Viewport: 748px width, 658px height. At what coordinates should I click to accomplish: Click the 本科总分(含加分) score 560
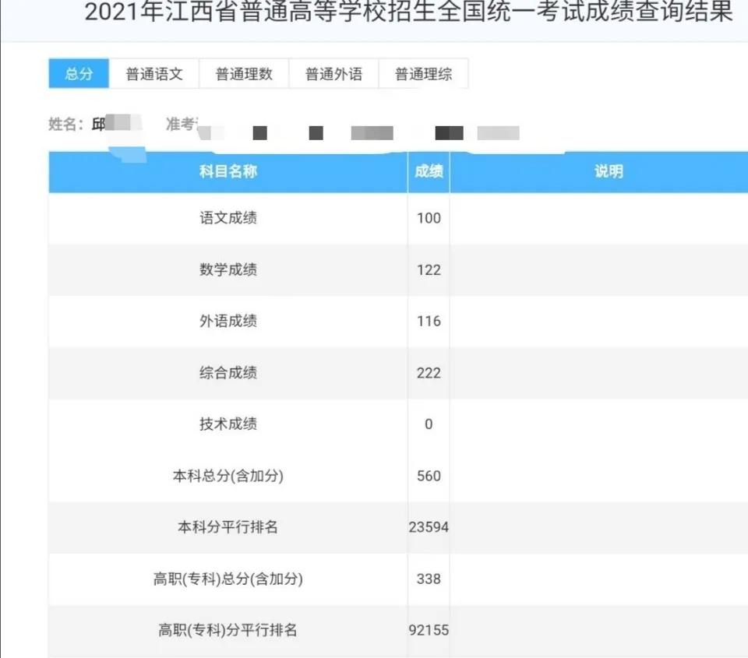coord(427,476)
